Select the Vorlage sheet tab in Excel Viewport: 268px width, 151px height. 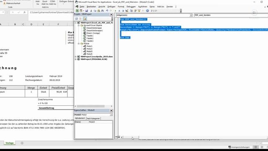pos(10,143)
